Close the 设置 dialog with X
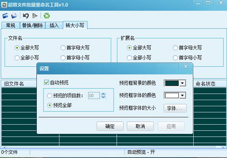This screenshot has height=158, width=227. tap(186, 66)
